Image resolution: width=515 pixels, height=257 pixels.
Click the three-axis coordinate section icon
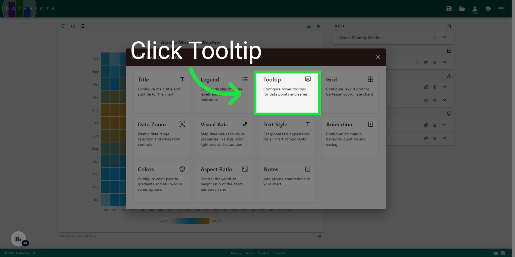coord(449,76)
